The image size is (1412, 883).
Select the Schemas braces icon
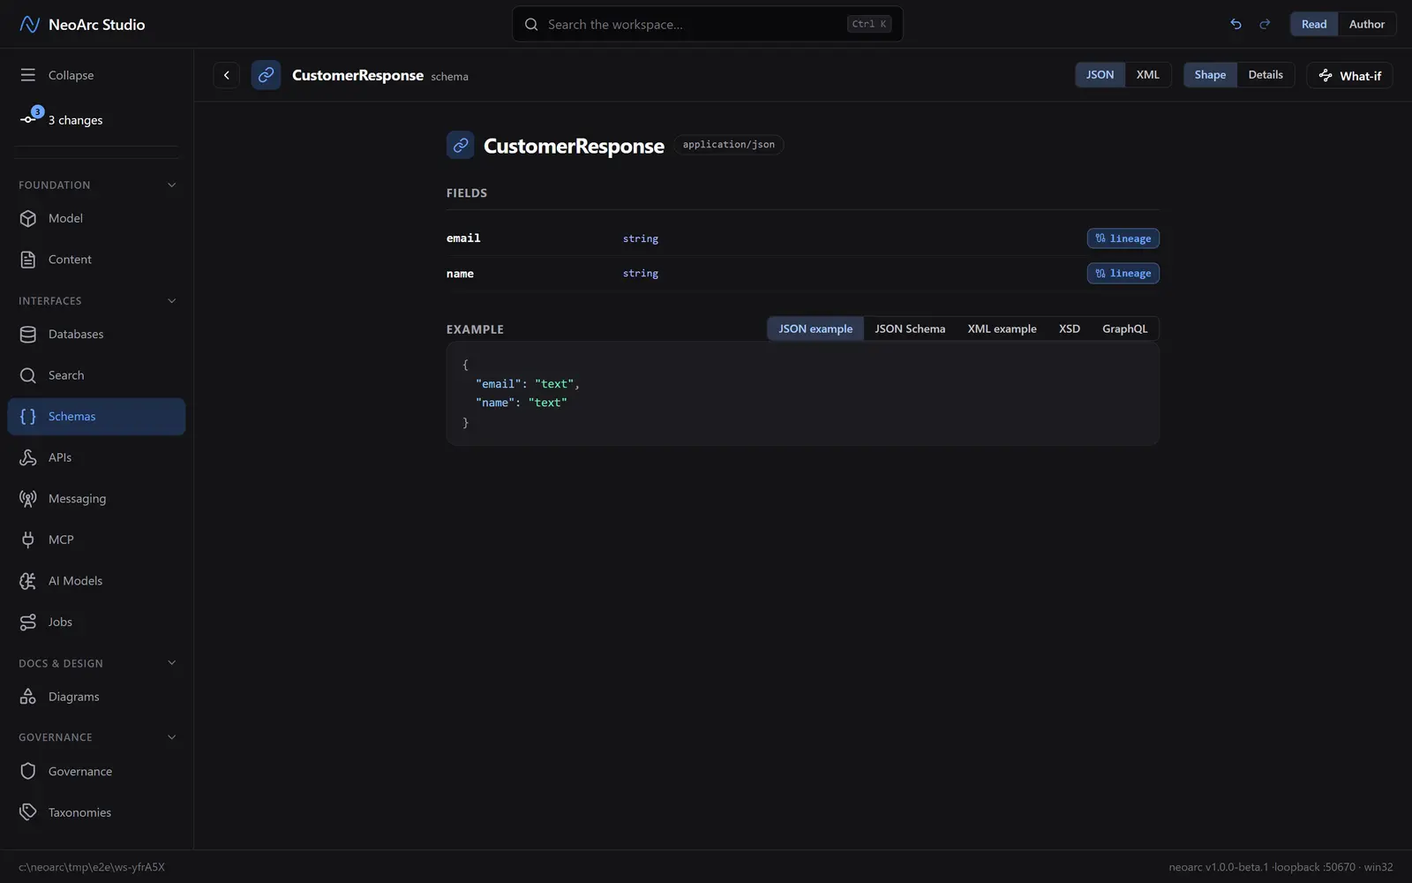(x=28, y=417)
